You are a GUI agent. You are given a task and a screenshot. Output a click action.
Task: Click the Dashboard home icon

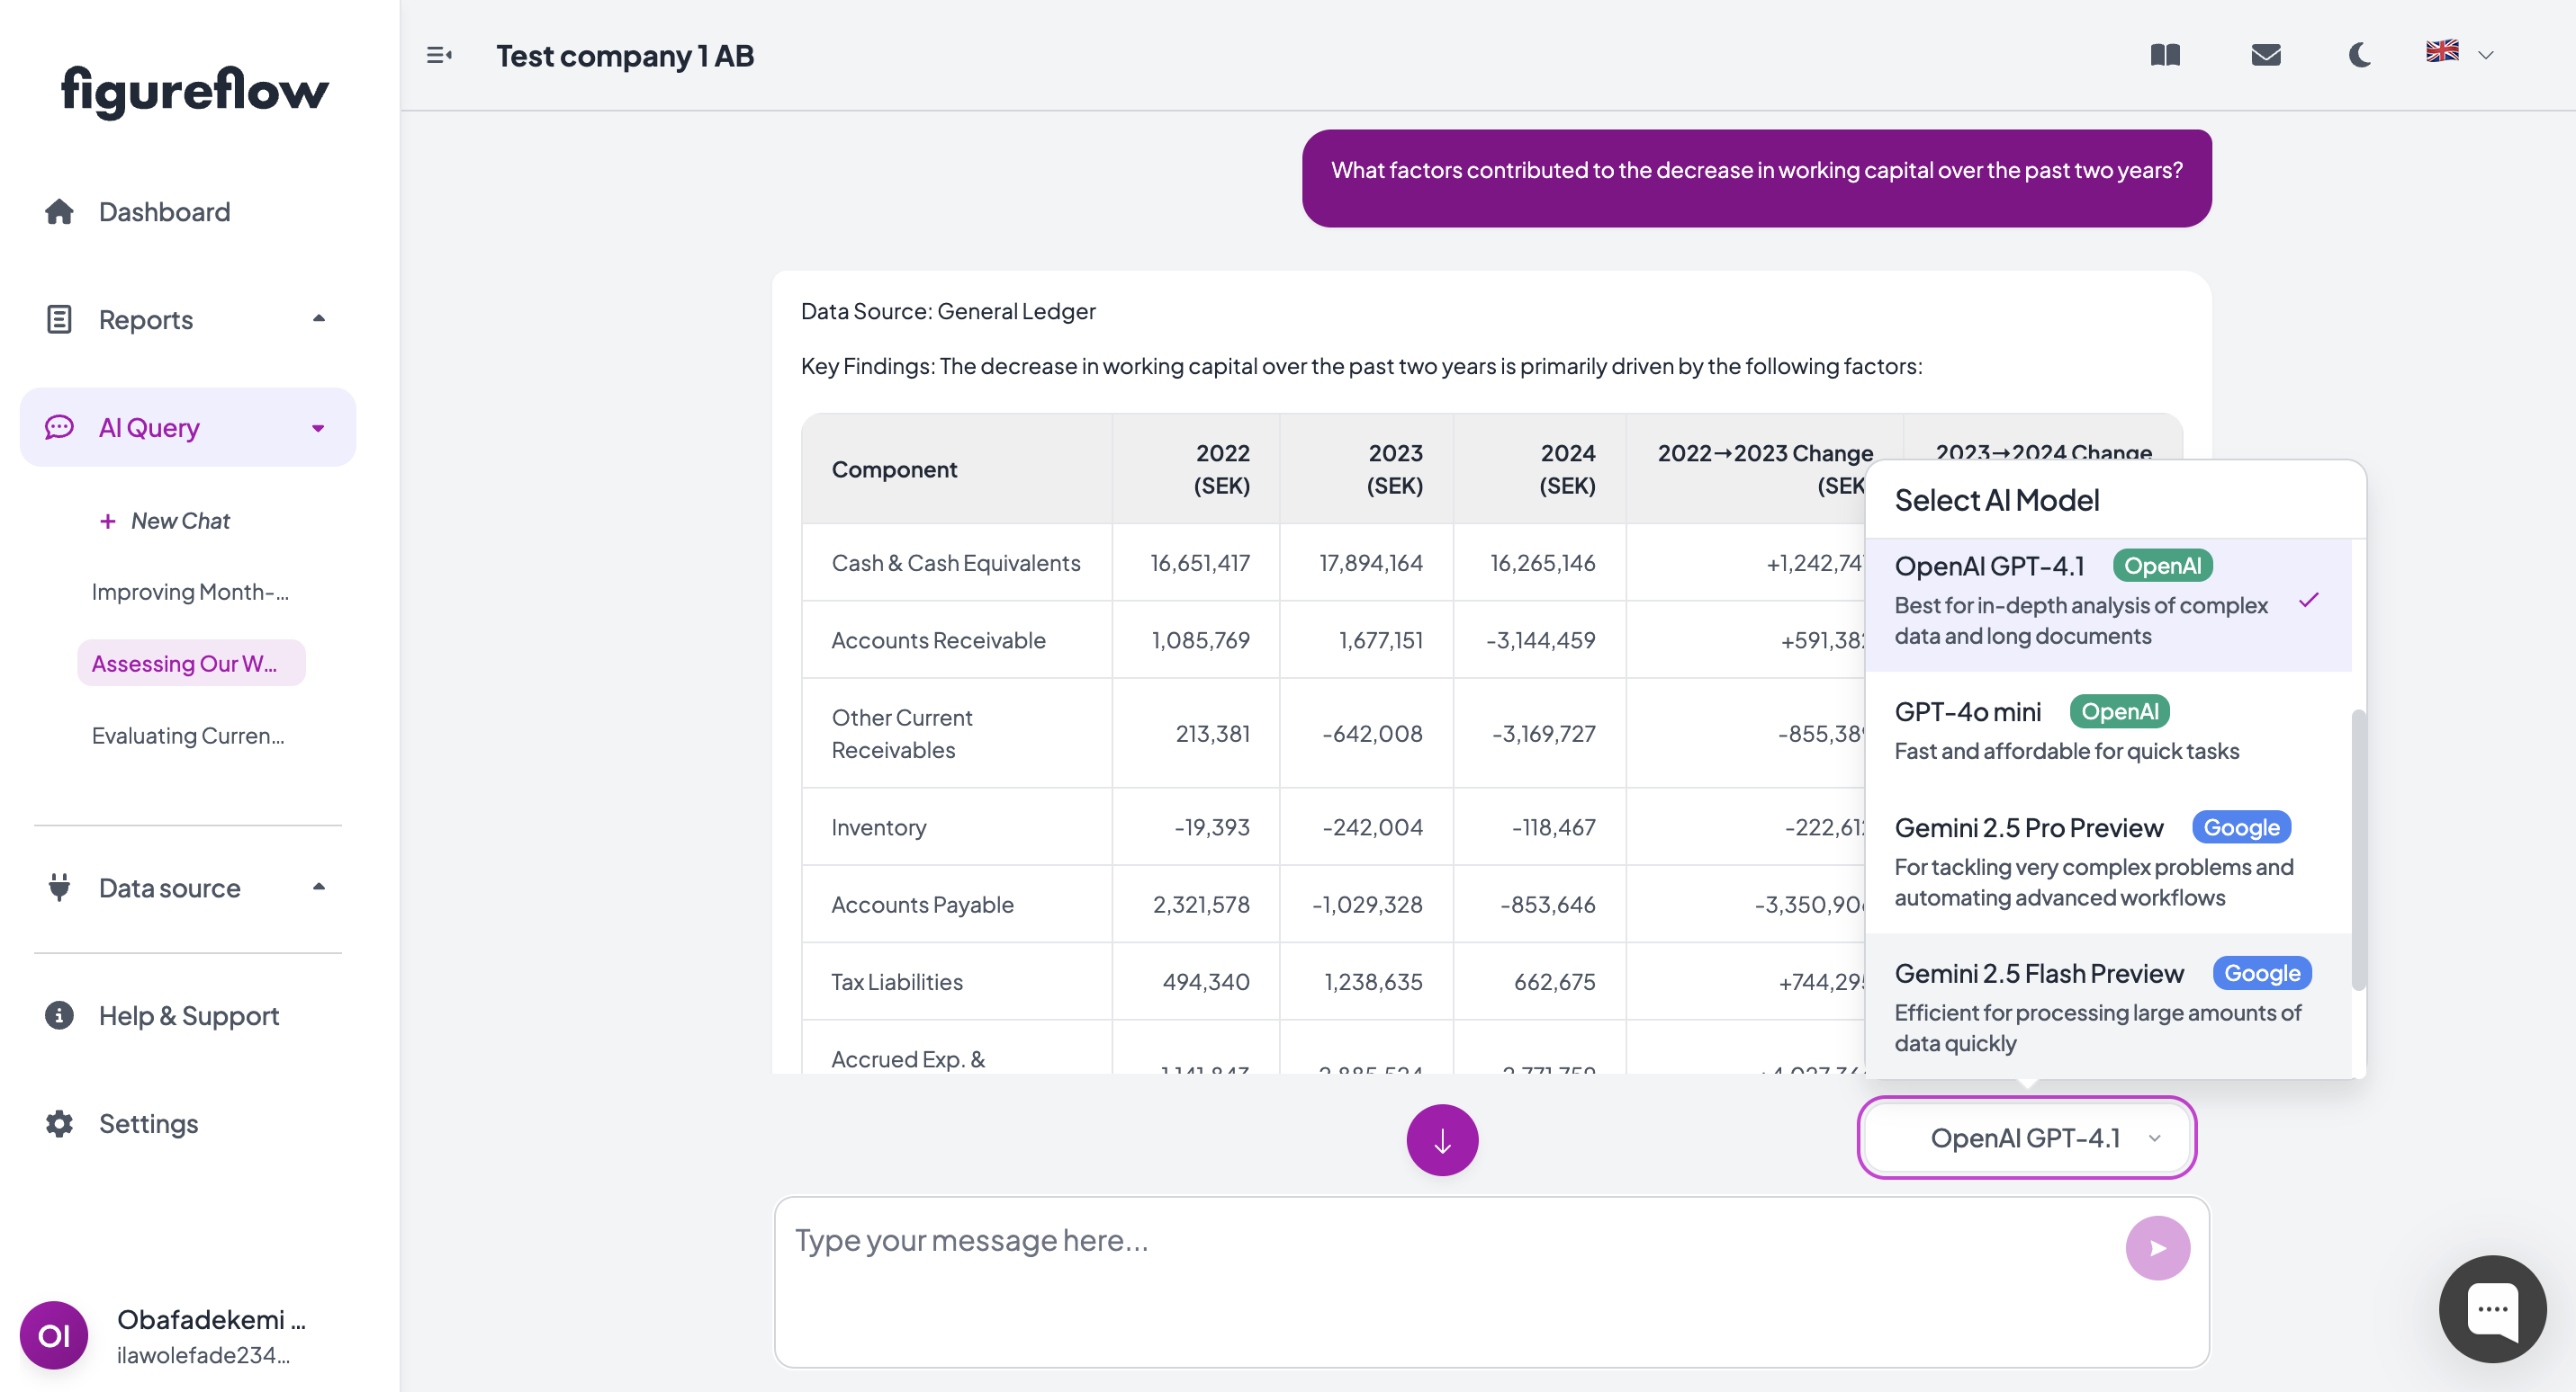[59, 212]
